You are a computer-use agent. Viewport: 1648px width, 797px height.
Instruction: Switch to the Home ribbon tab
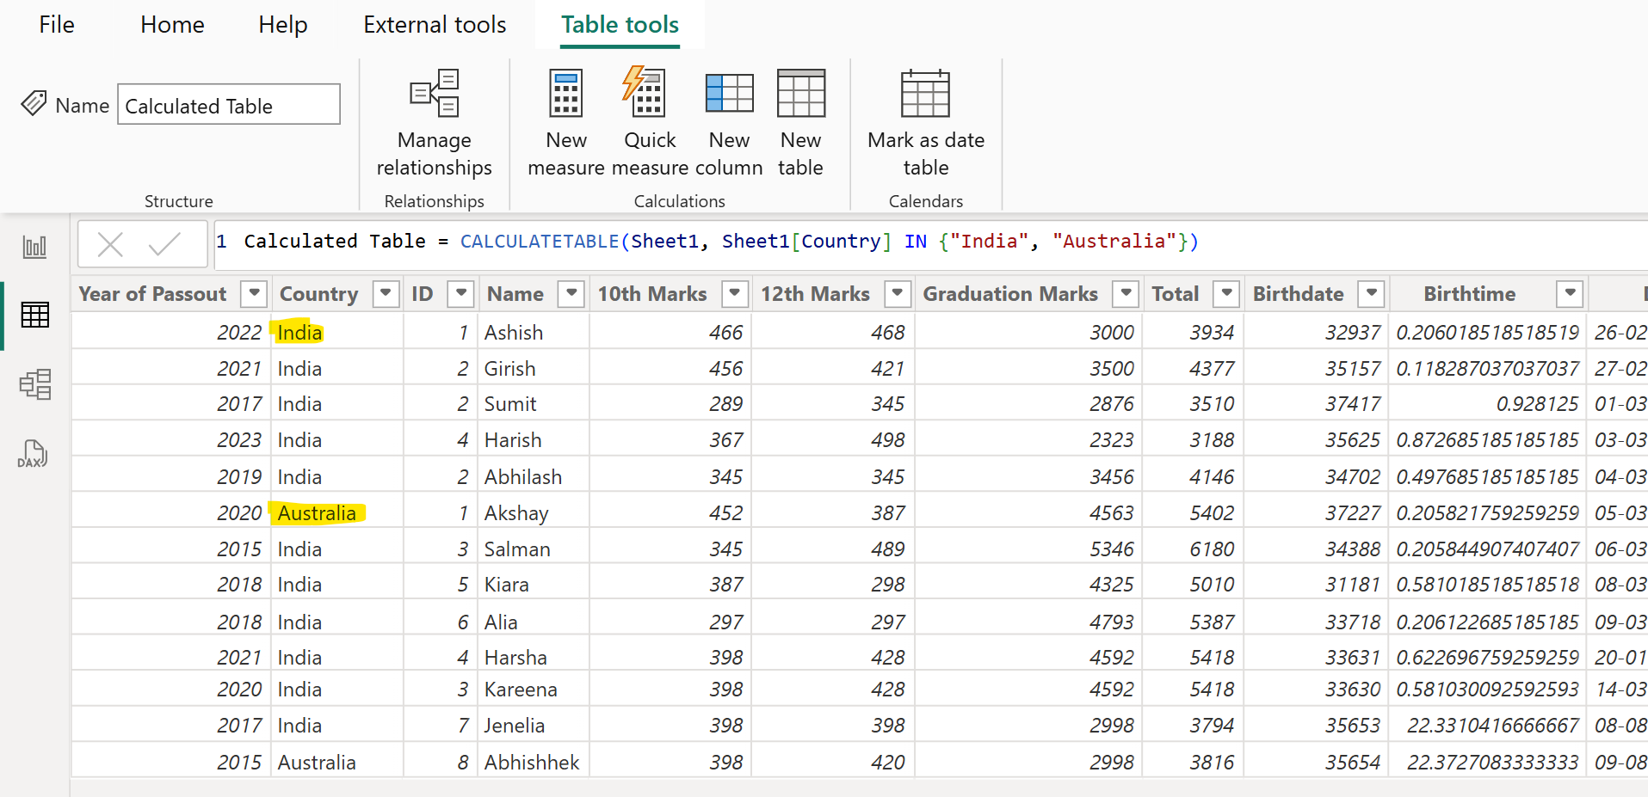coord(171,24)
